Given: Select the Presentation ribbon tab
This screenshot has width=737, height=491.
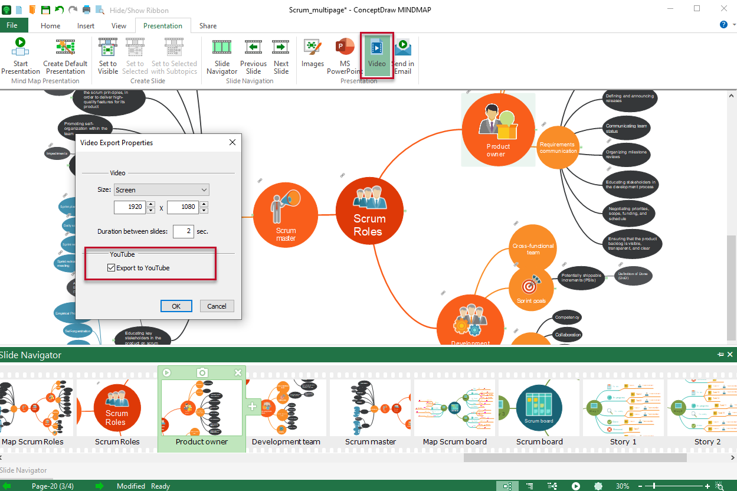Looking at the screenshot, I should (x=163, y=25).
